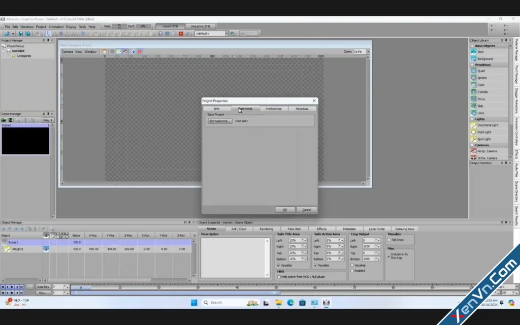Screen dimensions: 520x325
Task: Click the Description text box
Action: 235,257
